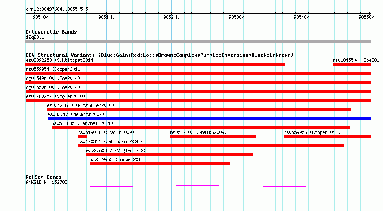Click the esv3892253 (Suktitipat2014) label
This screenshot has height=211, width=383.
[61, 60]
